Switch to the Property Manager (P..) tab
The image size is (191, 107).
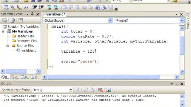[x=25, y=77]
